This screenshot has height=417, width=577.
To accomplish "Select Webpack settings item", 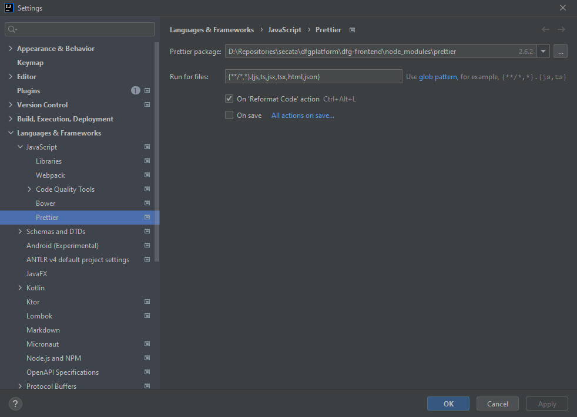I will 50,175.
